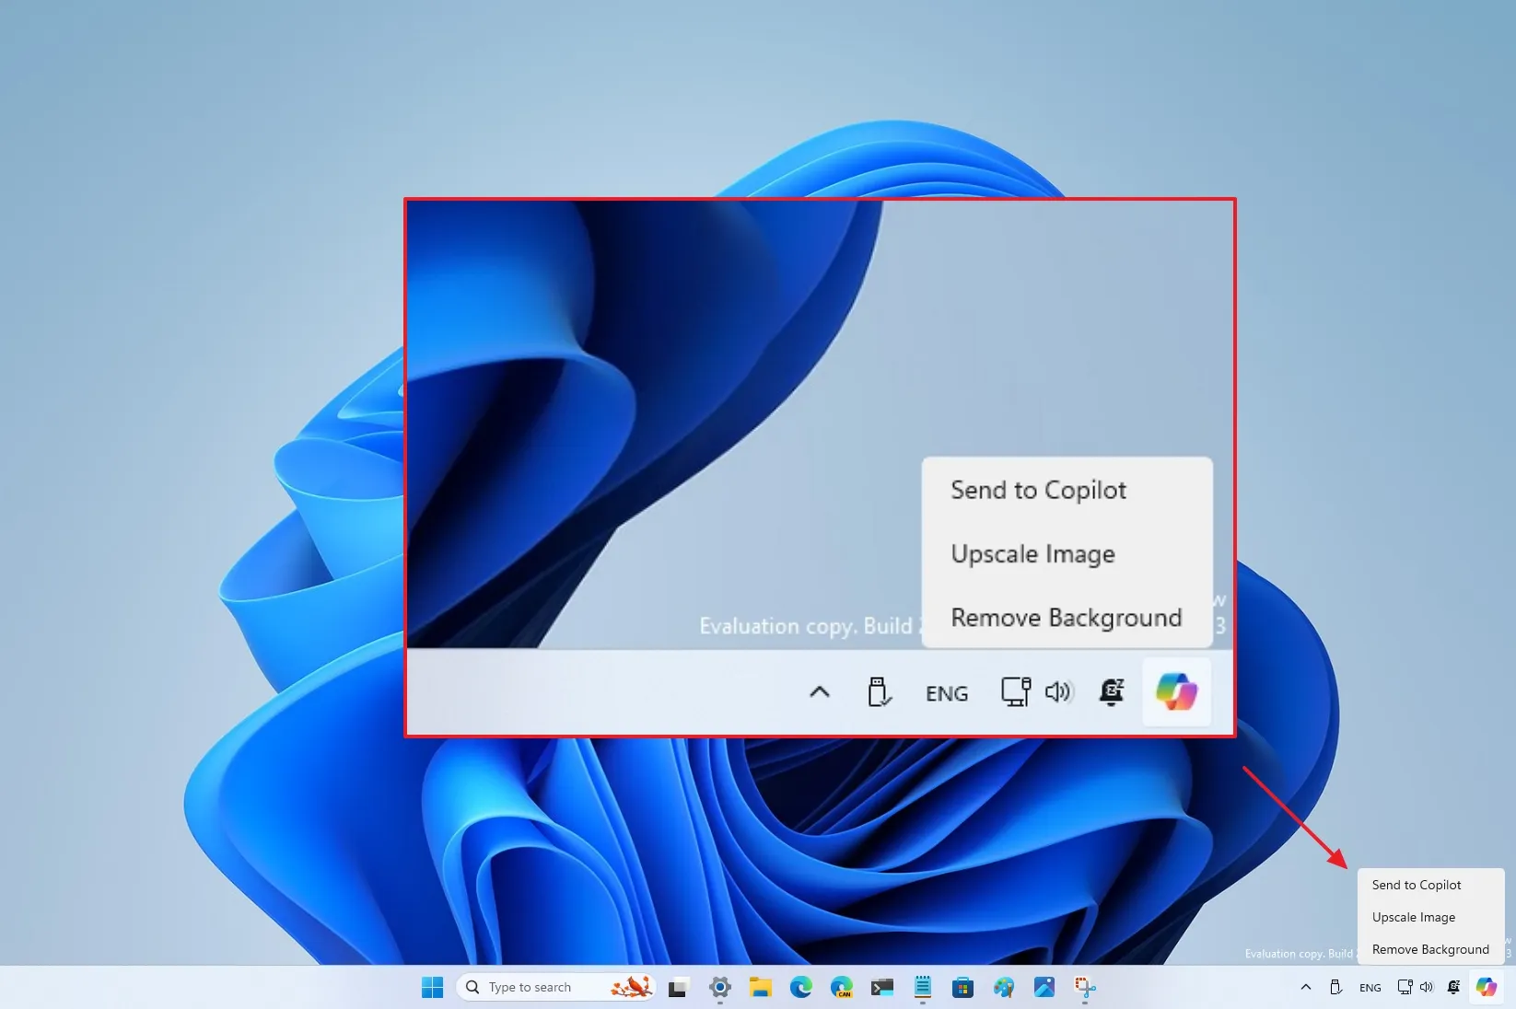Open the Microsoft Store
Viewport: 1516px width, 1009px height.
tap(962, 987)
